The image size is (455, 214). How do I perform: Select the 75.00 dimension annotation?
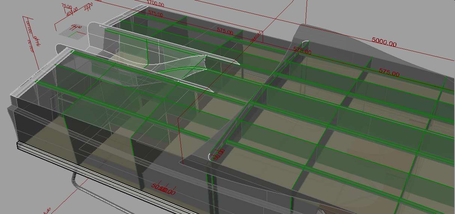[67, 6]
